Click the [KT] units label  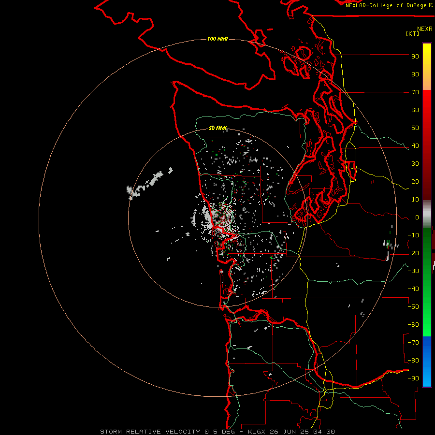[412, 33]
